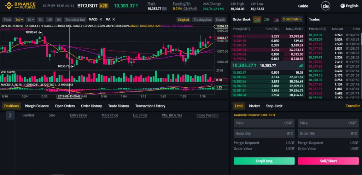Click bid price 10,382.05 in order book

(x=239, y=86)
